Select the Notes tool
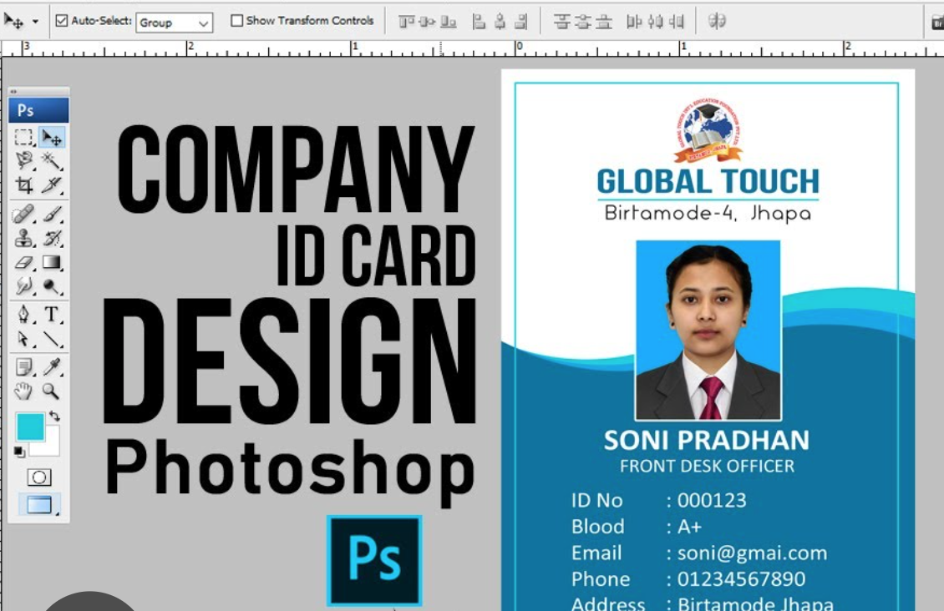The height and width of the screenshot is (611, 944). tap(24, 366)
